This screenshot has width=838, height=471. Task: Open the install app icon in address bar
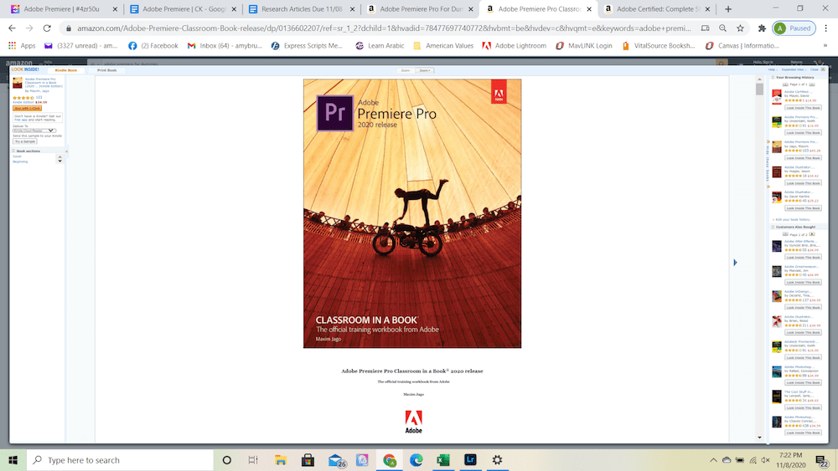(x=705, y=28)
